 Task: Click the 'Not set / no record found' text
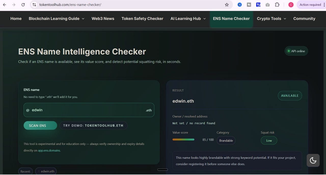click(194, 123)
